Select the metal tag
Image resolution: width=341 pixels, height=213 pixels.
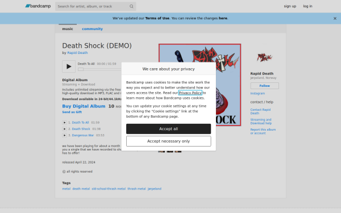coord(66,189)
